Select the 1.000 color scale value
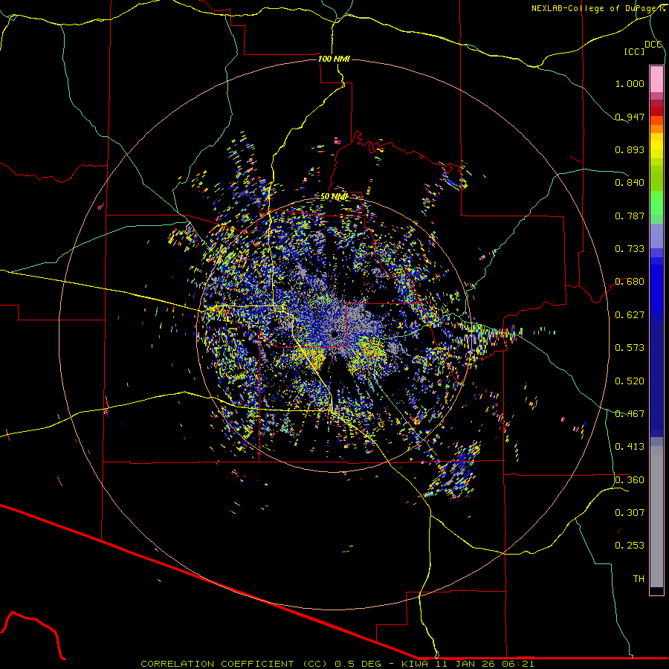Image resolution: width=669 pixels, height=669 pixels. [x=630, y=83]
